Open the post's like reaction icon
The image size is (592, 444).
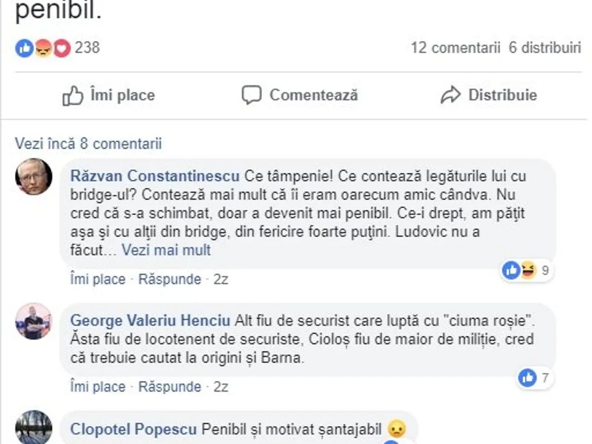click(24, 48)
